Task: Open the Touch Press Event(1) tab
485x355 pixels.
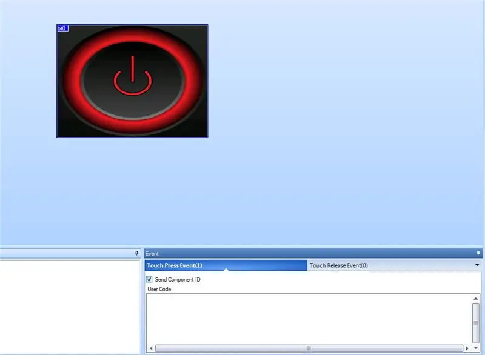Action: tap(226, 265)
